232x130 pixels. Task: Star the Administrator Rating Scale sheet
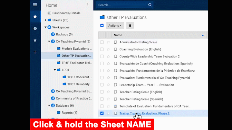[109, 42]
